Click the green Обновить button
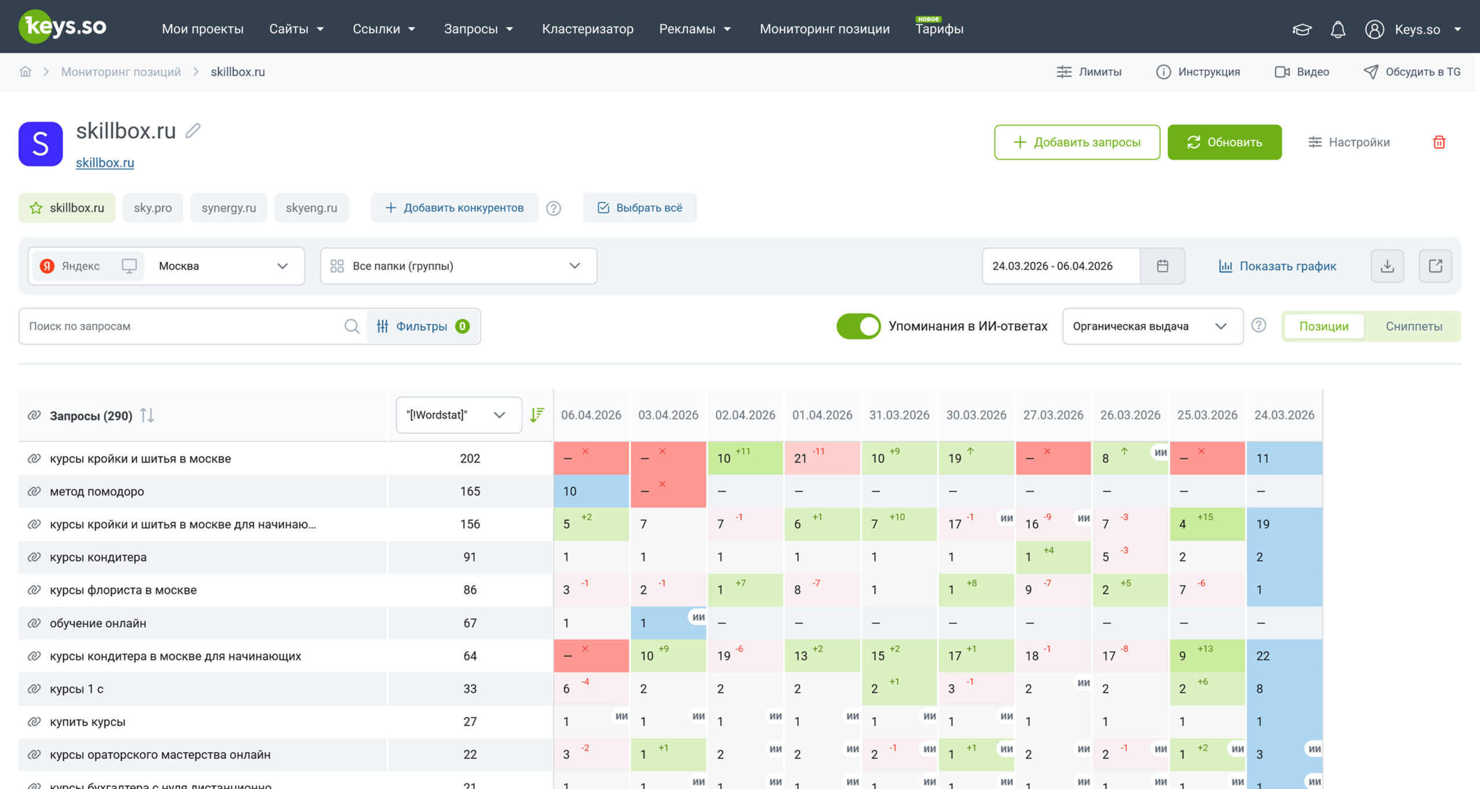The width and height of the screenshot is (1480, 789). tap(1224, 142)
